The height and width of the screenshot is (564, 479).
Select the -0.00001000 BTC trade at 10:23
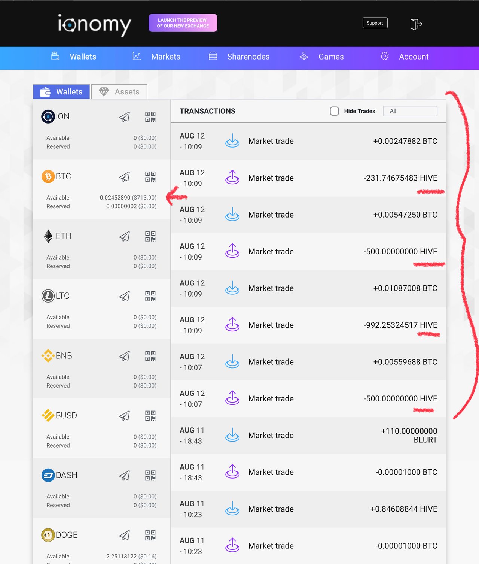click(x=309, y=546)
